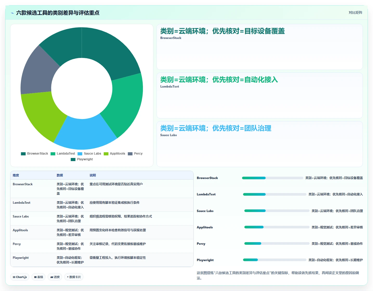Click 重点在可用测试环境是否贴近真实用户 cell
373x291 pixels.
point(116,184)
